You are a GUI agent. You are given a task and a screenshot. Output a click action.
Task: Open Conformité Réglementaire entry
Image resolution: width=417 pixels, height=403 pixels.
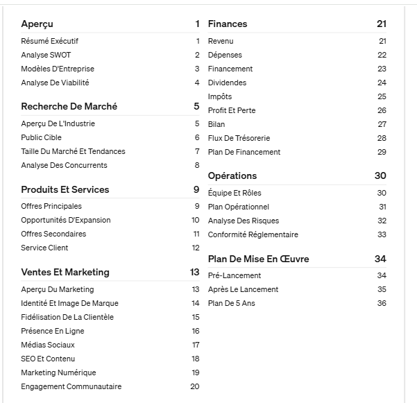297,234
